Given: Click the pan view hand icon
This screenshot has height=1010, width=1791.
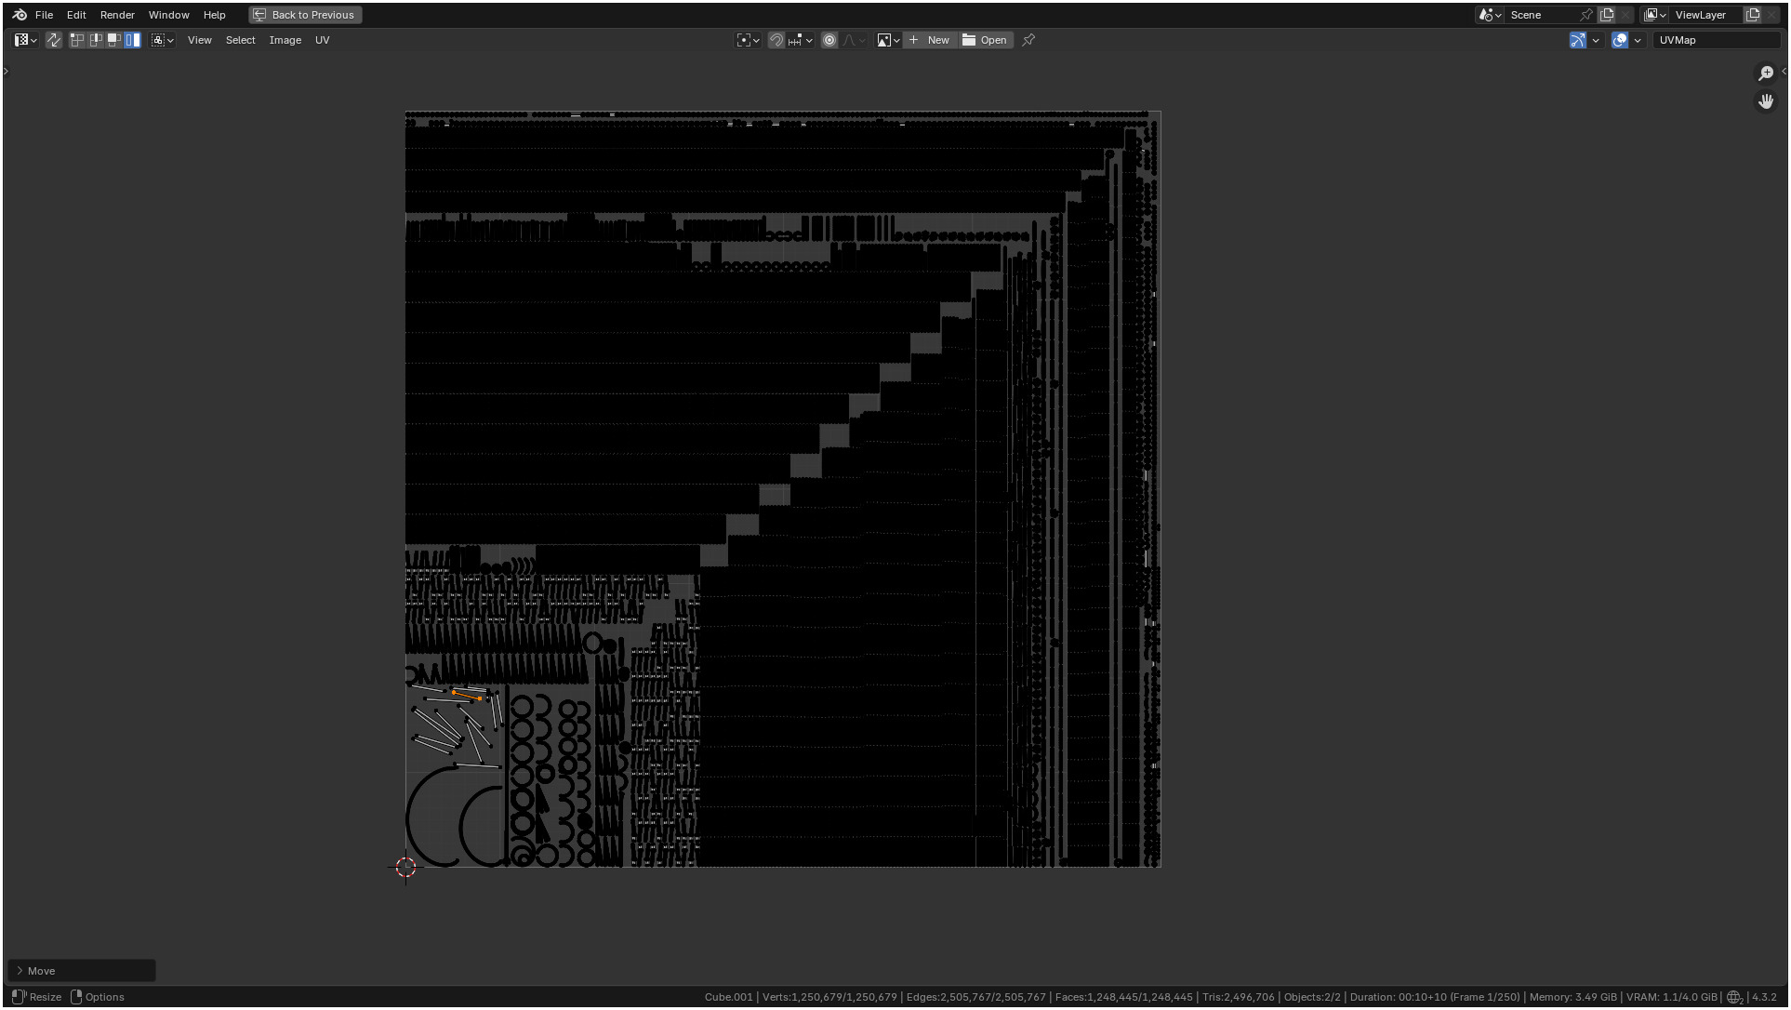Looking at the screenshot, I should point(1765,101).
